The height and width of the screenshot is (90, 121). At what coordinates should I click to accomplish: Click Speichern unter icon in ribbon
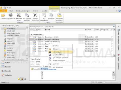coord(19,15)
